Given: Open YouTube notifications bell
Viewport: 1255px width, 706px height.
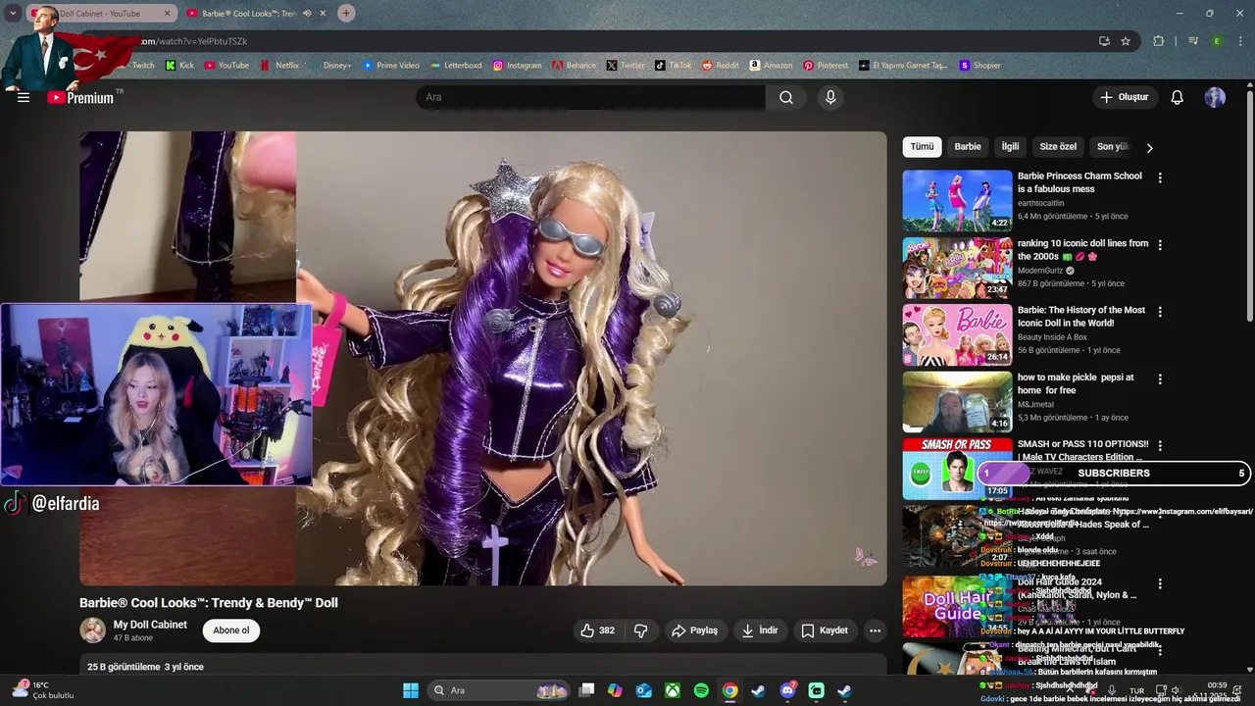Looking at the screenshot, I should click(x=1177, y=97).
